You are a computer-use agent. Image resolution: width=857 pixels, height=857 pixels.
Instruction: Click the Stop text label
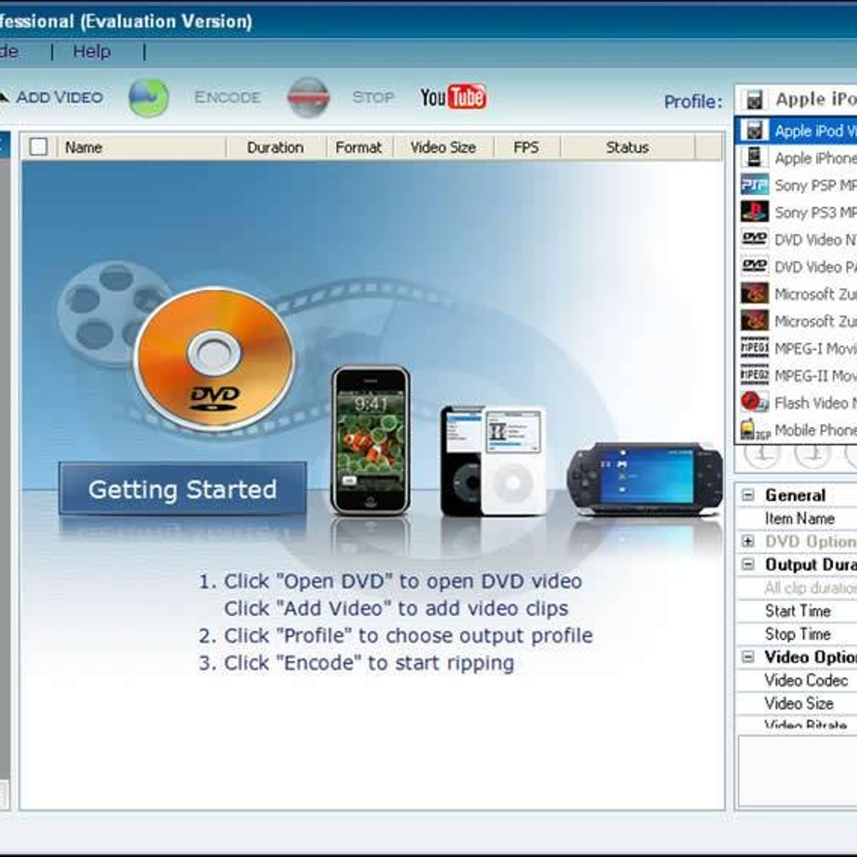(373, 97)
